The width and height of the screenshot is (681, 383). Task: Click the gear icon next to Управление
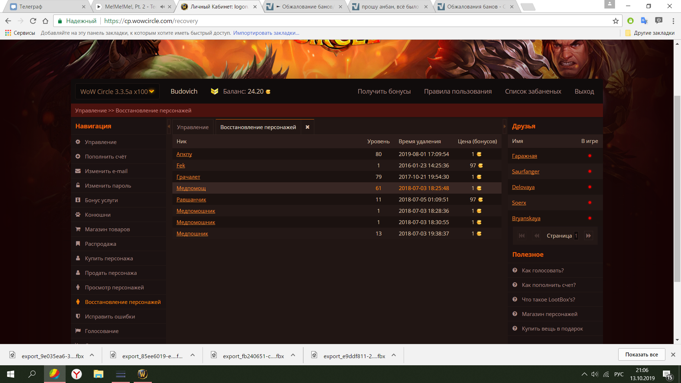coord(78,142)
